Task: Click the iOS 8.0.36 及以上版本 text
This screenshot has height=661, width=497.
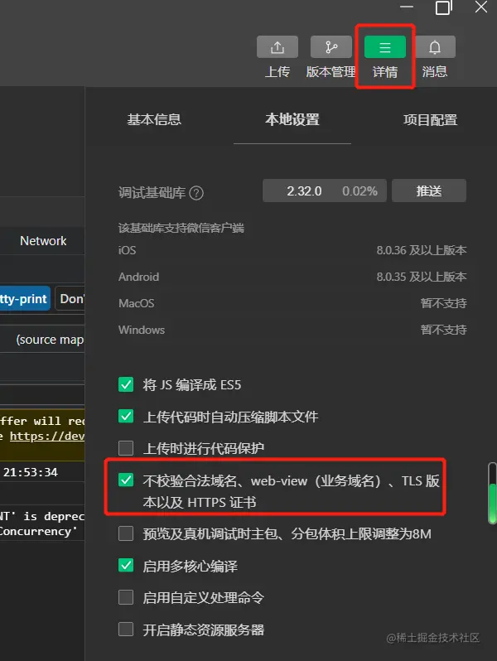Action: click(422, 250)
